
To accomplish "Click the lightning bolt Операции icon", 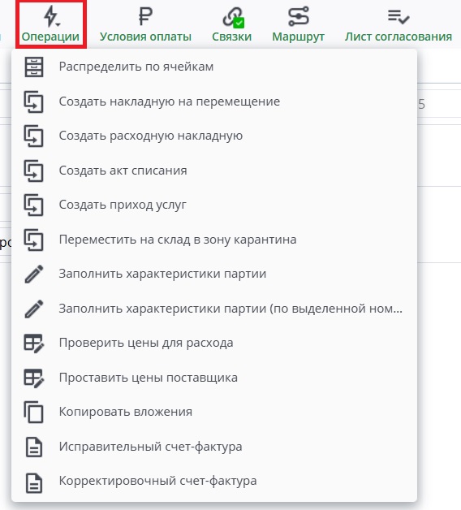I will (x=50, y=16).
